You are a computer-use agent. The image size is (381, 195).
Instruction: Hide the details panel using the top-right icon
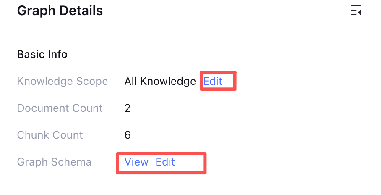click(356, 11)
